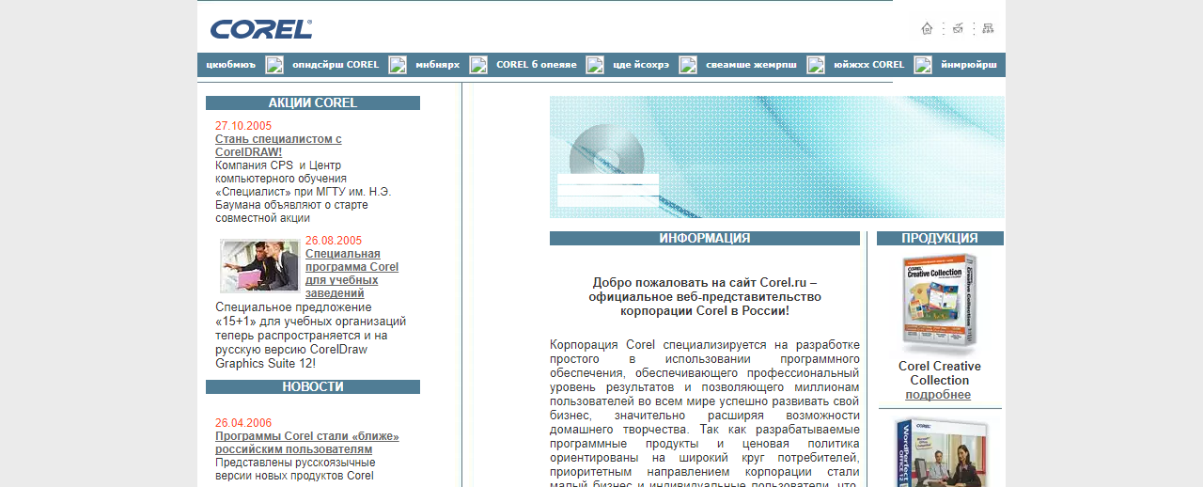The image size is (1203, 487).
Task: Open the 'цкюбмюъ' navigation menu item
Action: (x=231, y=65)
